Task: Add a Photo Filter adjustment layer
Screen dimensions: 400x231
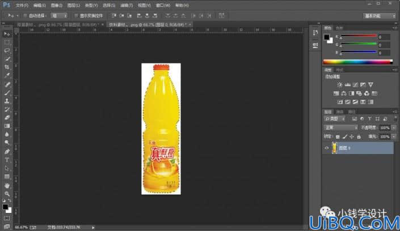Action: click(x=359, y=93)
